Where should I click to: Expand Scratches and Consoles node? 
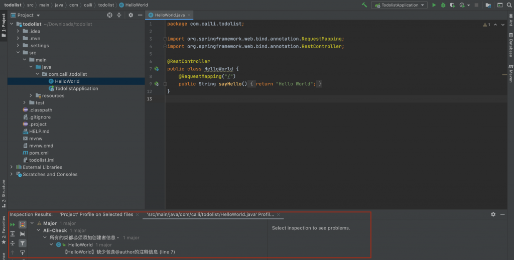[12, 174]
